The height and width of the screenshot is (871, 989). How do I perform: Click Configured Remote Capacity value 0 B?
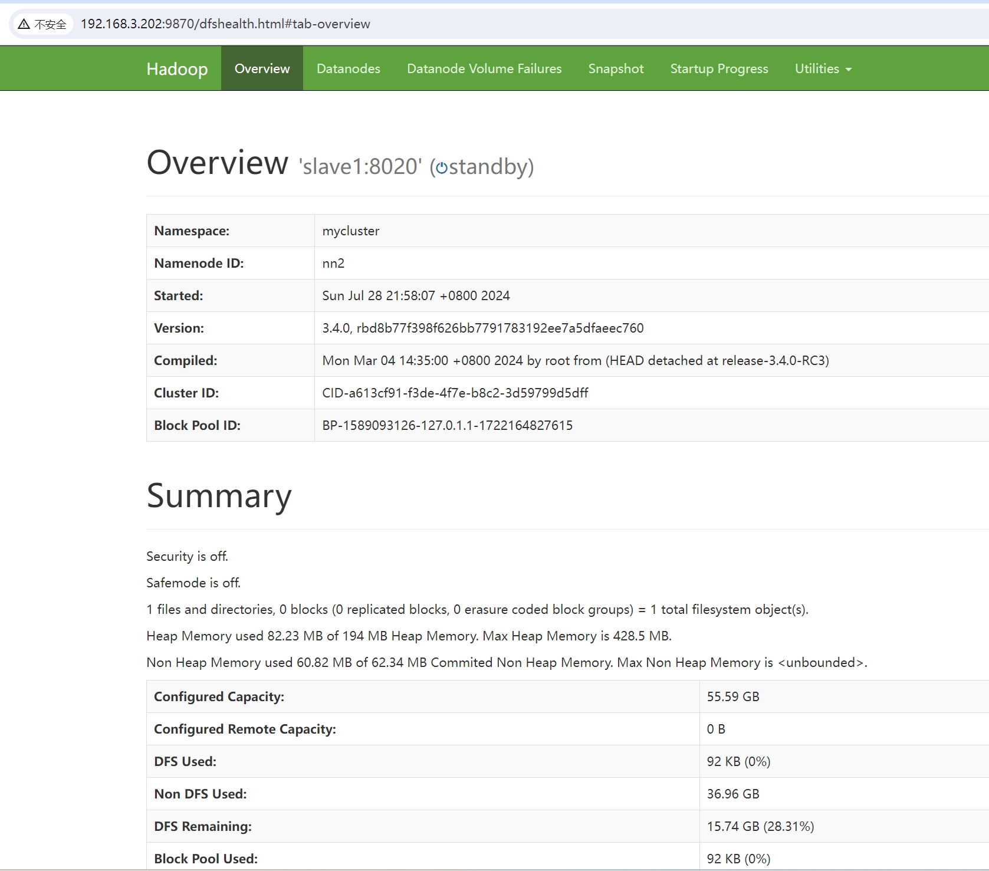click(716, 729)
